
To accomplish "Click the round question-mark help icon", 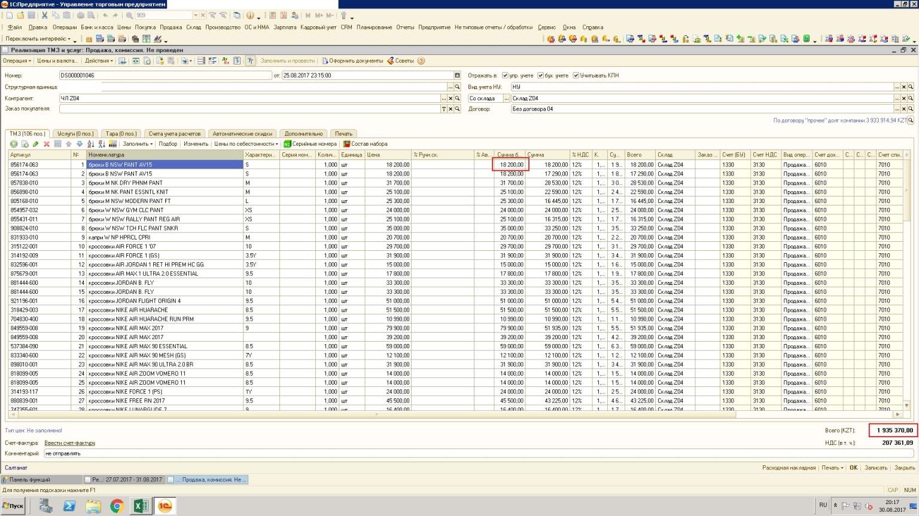I will tap(421, 61).
